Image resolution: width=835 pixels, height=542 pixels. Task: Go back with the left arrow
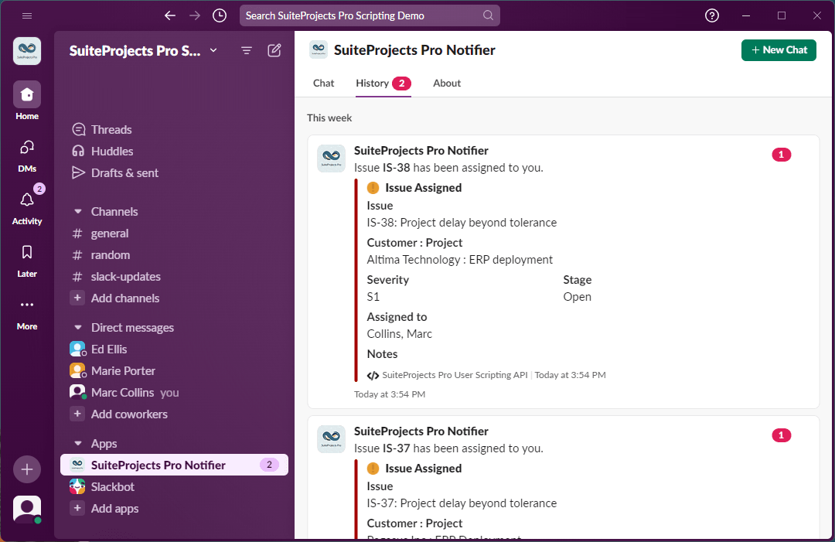(x=170, y=15)
